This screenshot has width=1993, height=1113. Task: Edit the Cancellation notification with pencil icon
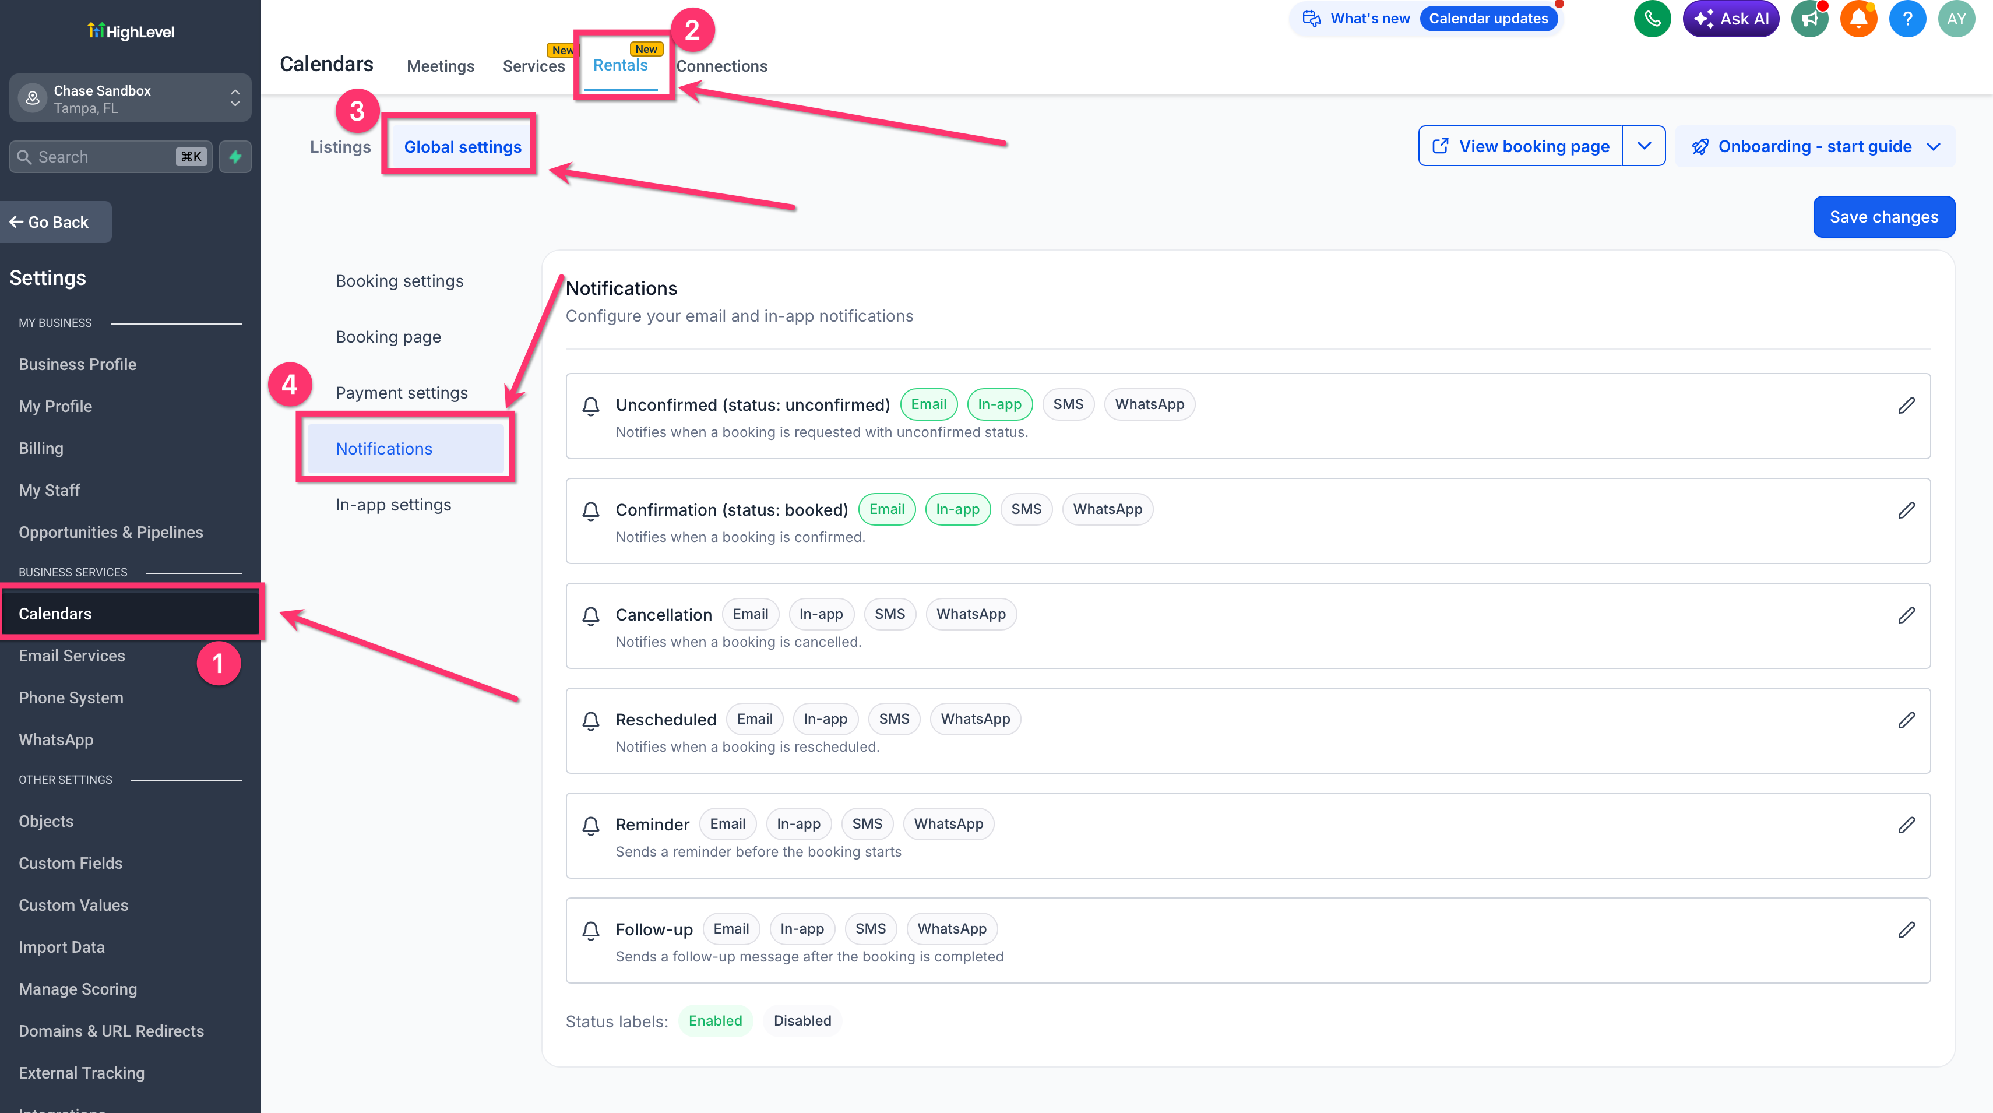pos(1906,615)
